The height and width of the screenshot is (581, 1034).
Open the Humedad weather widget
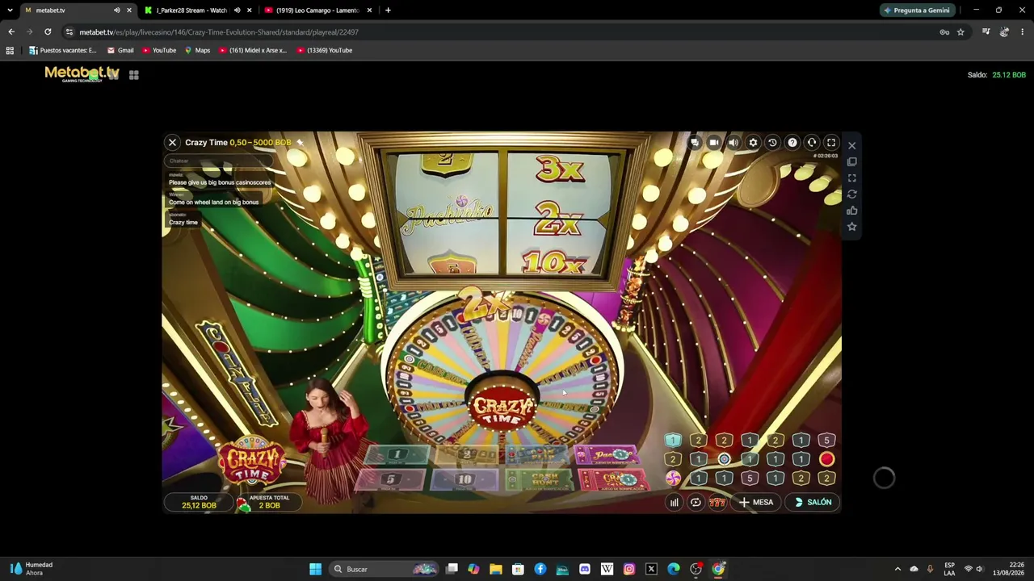point(32,569)
